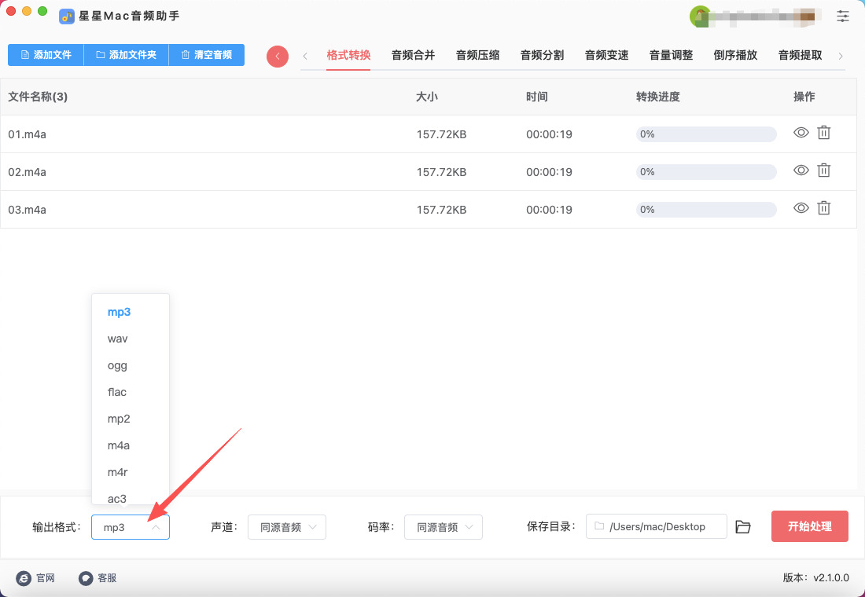865x597 pixels.
Task: Click the app logo music note icon
Action: pyautogui.click(x=67, y=16)
